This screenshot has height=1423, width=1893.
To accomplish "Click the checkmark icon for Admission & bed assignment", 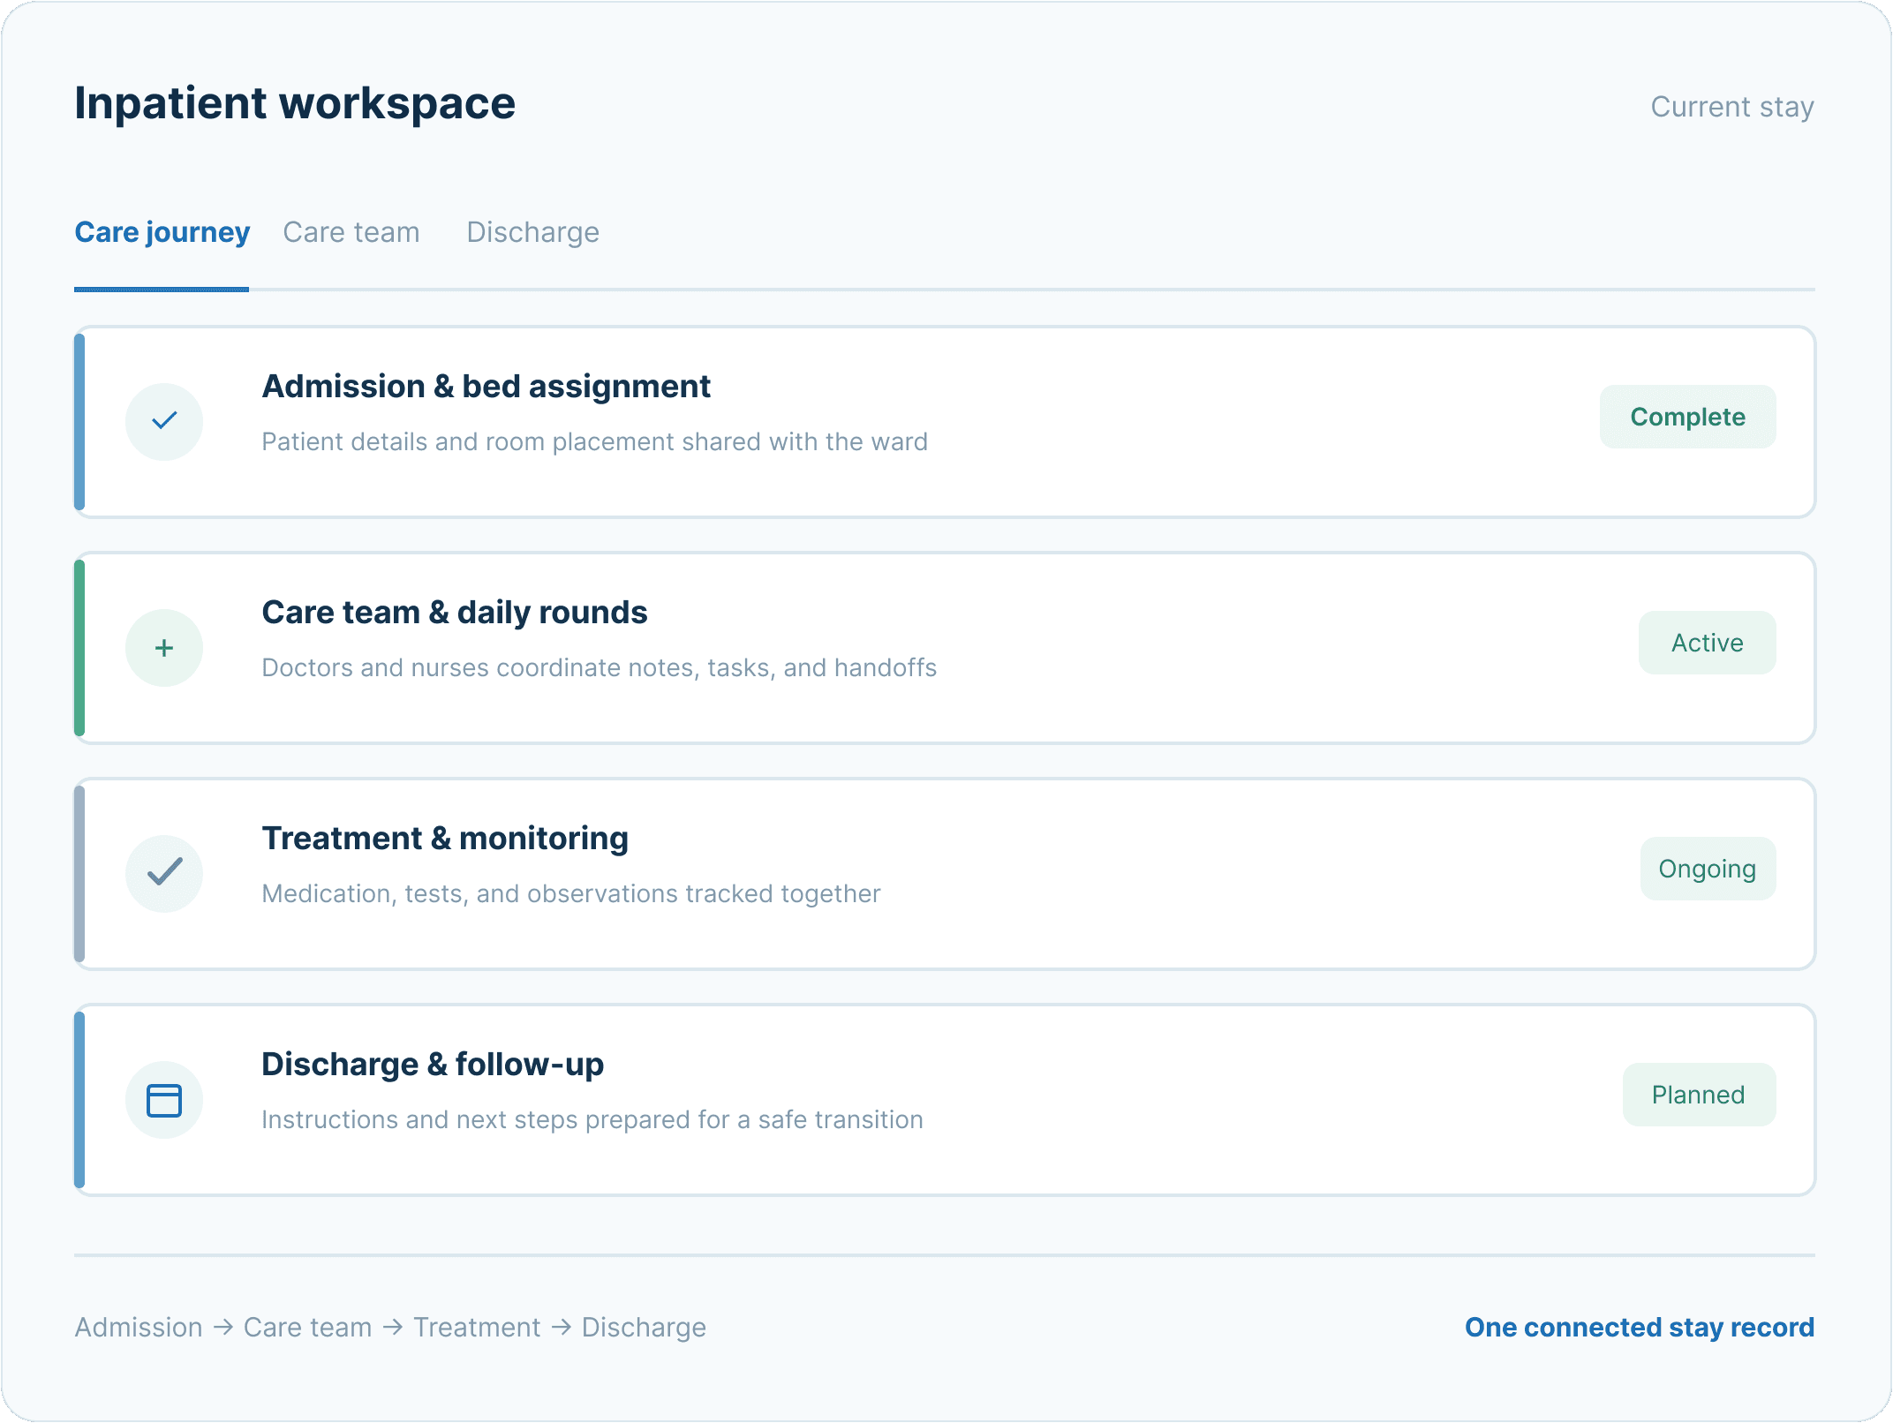I will (x=164, y=421).
